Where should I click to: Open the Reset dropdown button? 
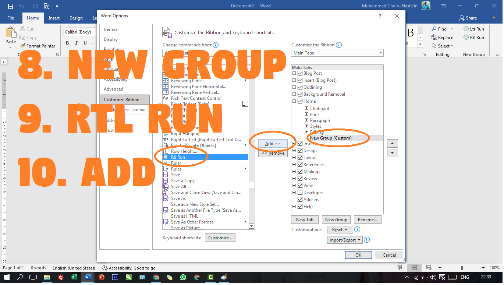point(340,229)
